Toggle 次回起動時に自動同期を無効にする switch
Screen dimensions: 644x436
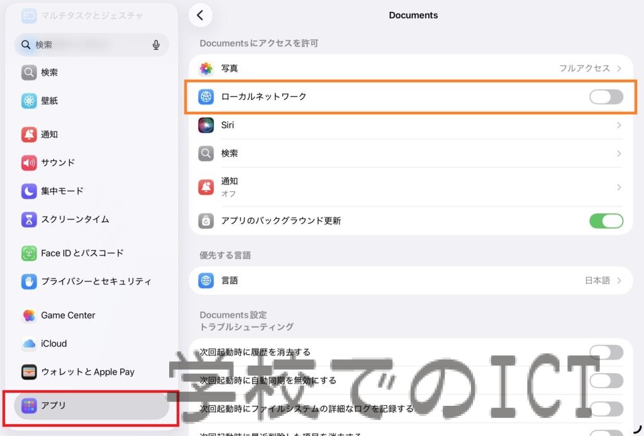click(x=606, y=380)
